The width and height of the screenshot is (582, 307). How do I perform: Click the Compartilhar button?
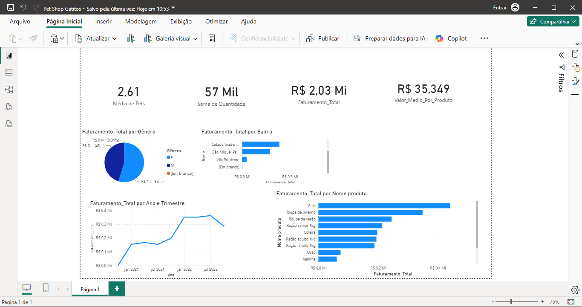click(553, 21)
